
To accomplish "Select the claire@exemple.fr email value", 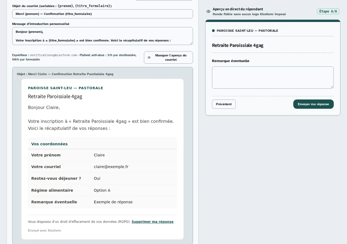I will [x=111, y=167].
